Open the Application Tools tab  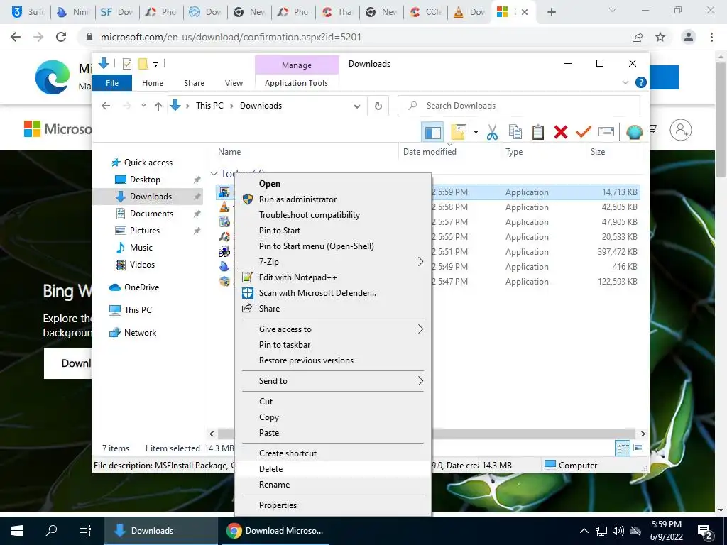pos(296,83)
